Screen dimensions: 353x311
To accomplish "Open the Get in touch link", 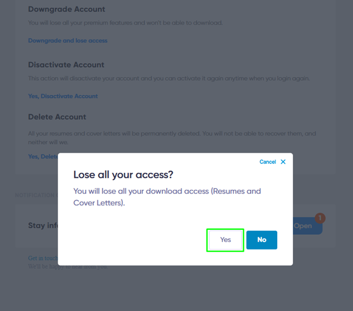I will [43, 259].
